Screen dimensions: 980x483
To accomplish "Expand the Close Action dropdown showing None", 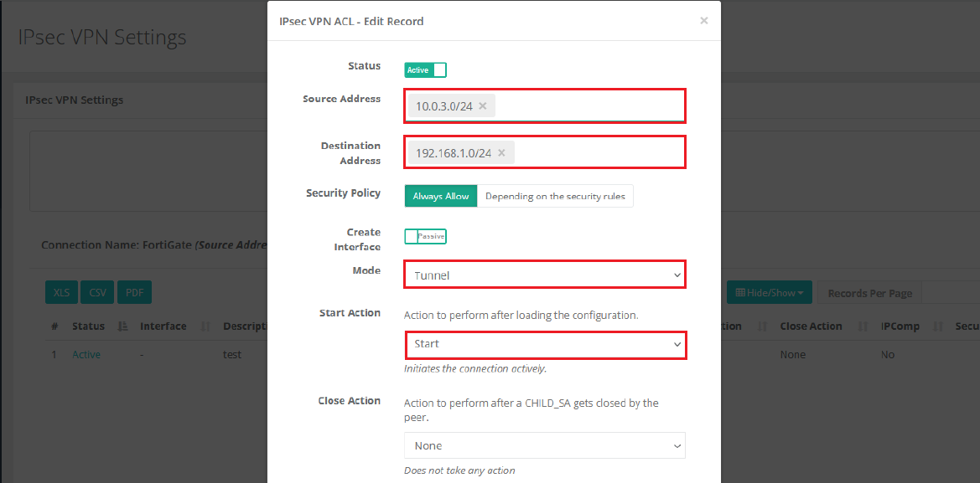I will point(545,446).
